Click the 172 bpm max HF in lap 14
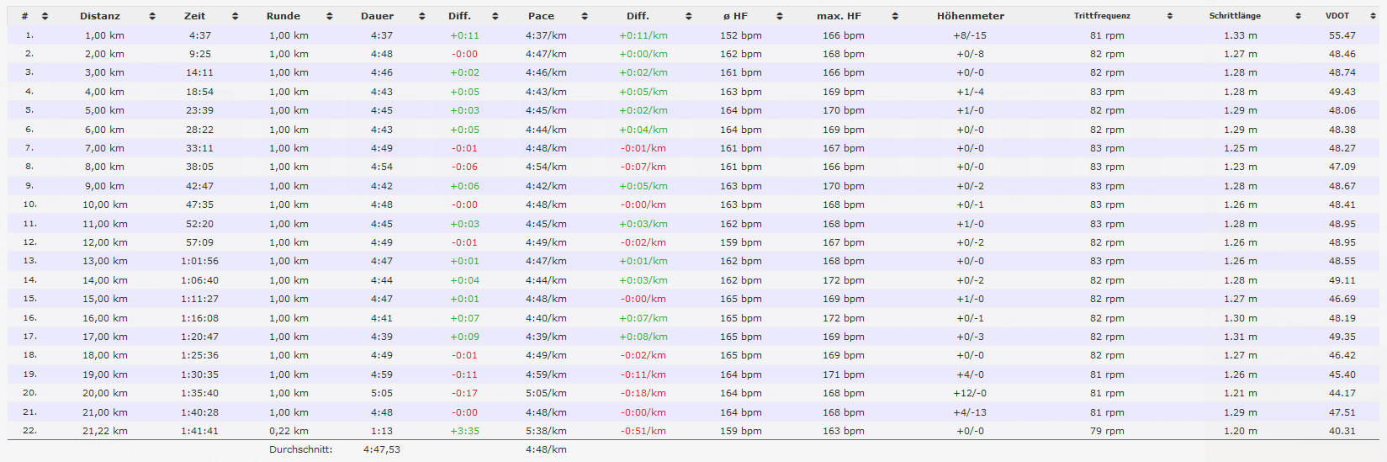The width and height of the screenshot is (1387, 462). (x=843, y=280)
